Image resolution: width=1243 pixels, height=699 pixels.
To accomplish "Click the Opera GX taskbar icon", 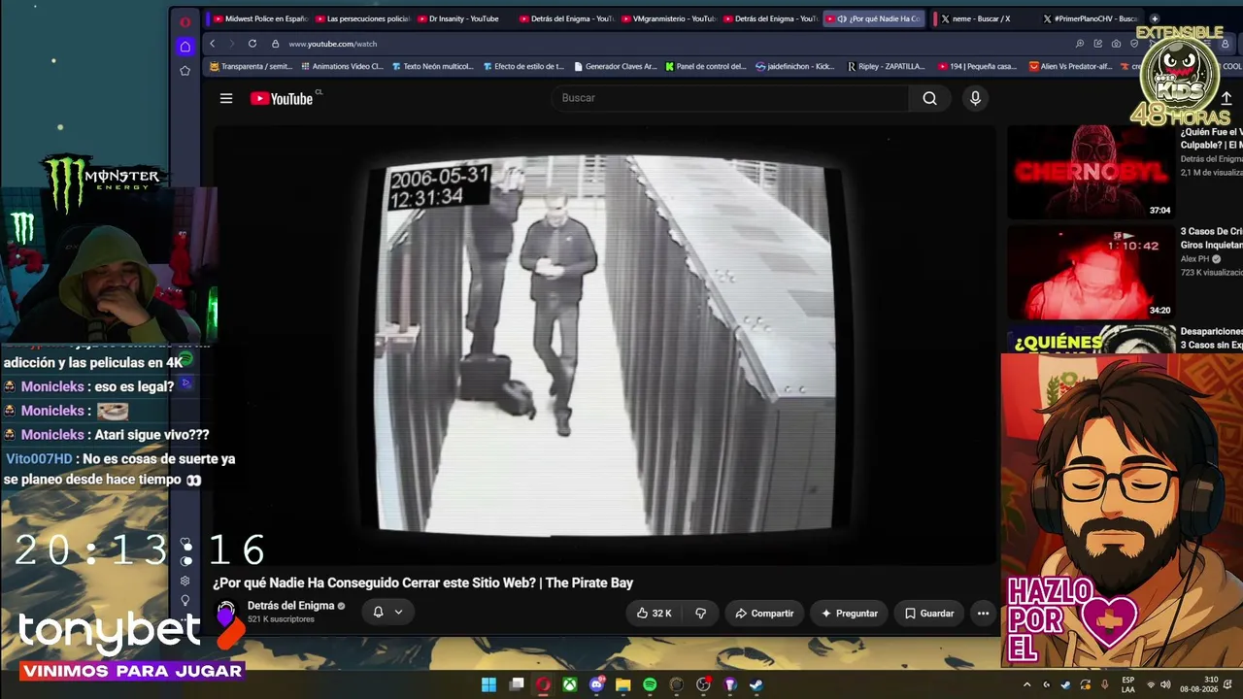I will click(543, 684).
